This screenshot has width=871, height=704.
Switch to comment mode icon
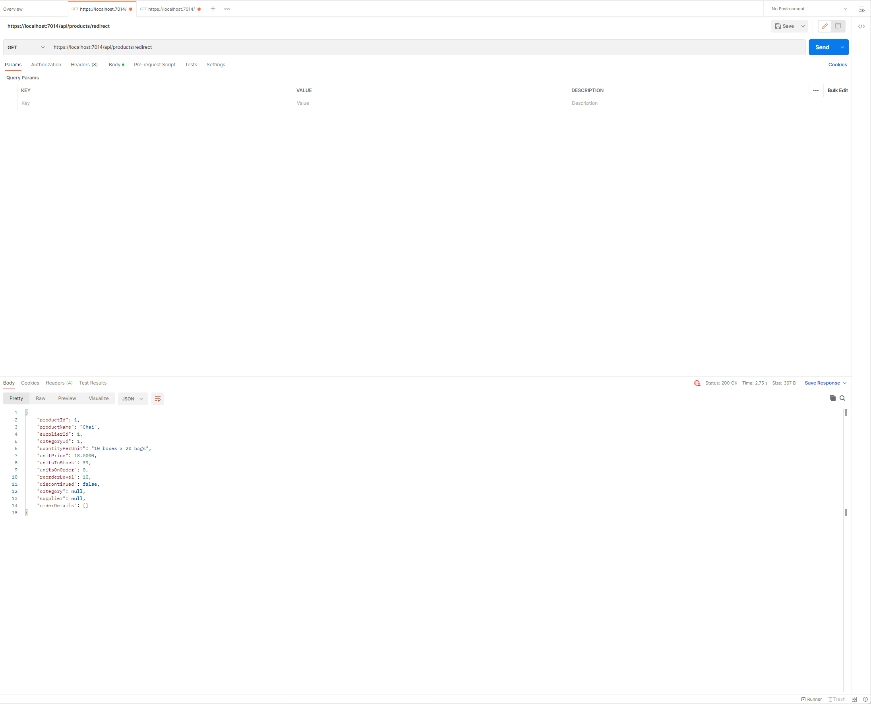coord(838,26)
